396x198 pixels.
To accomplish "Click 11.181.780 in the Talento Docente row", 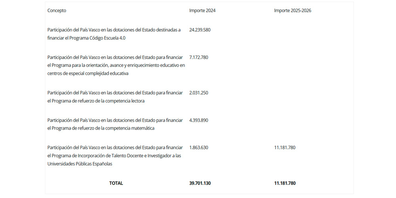I will click(x=285, y=148).
